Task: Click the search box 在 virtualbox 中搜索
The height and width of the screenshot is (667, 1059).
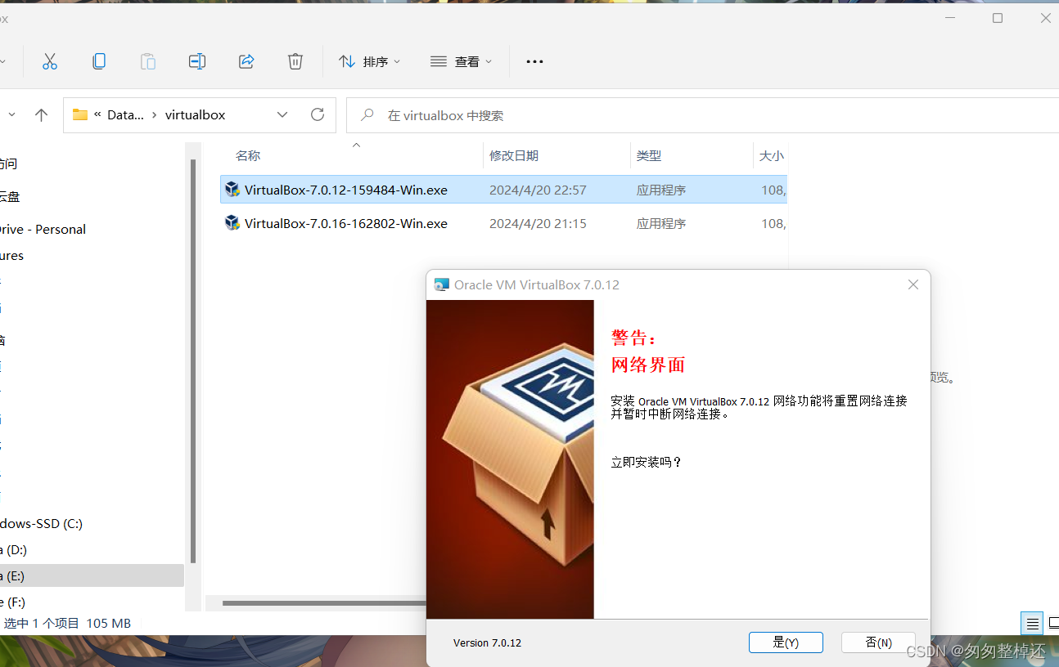Action: 702,115
